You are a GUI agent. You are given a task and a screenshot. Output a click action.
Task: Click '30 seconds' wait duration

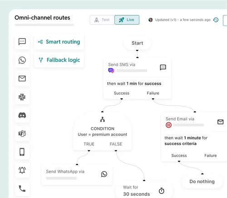tap(137, 194)
